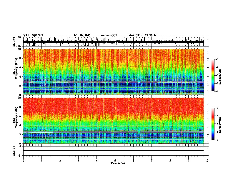The image size is (233, 180).
Task: Click the 'Time (min)' axis title
Action: pos(118,163)
